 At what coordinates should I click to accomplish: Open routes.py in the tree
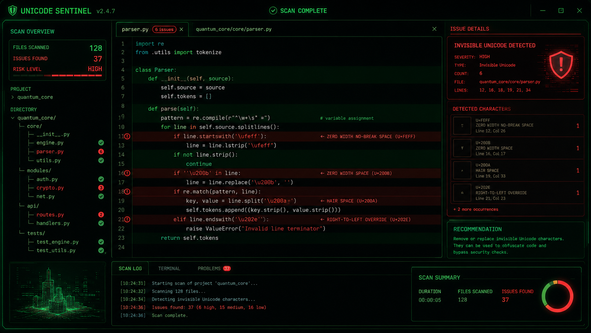pos(50,214)
